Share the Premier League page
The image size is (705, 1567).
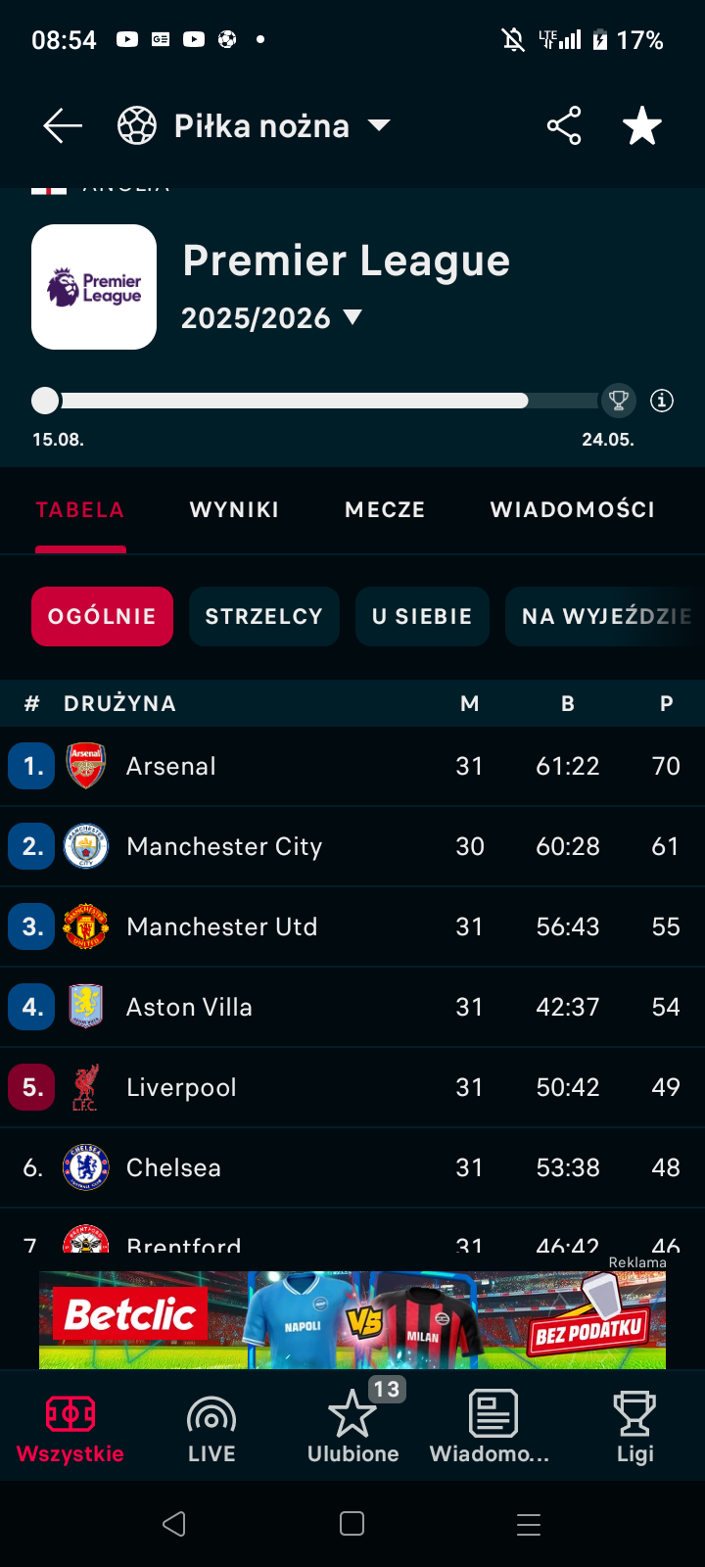tap(564, 125)
